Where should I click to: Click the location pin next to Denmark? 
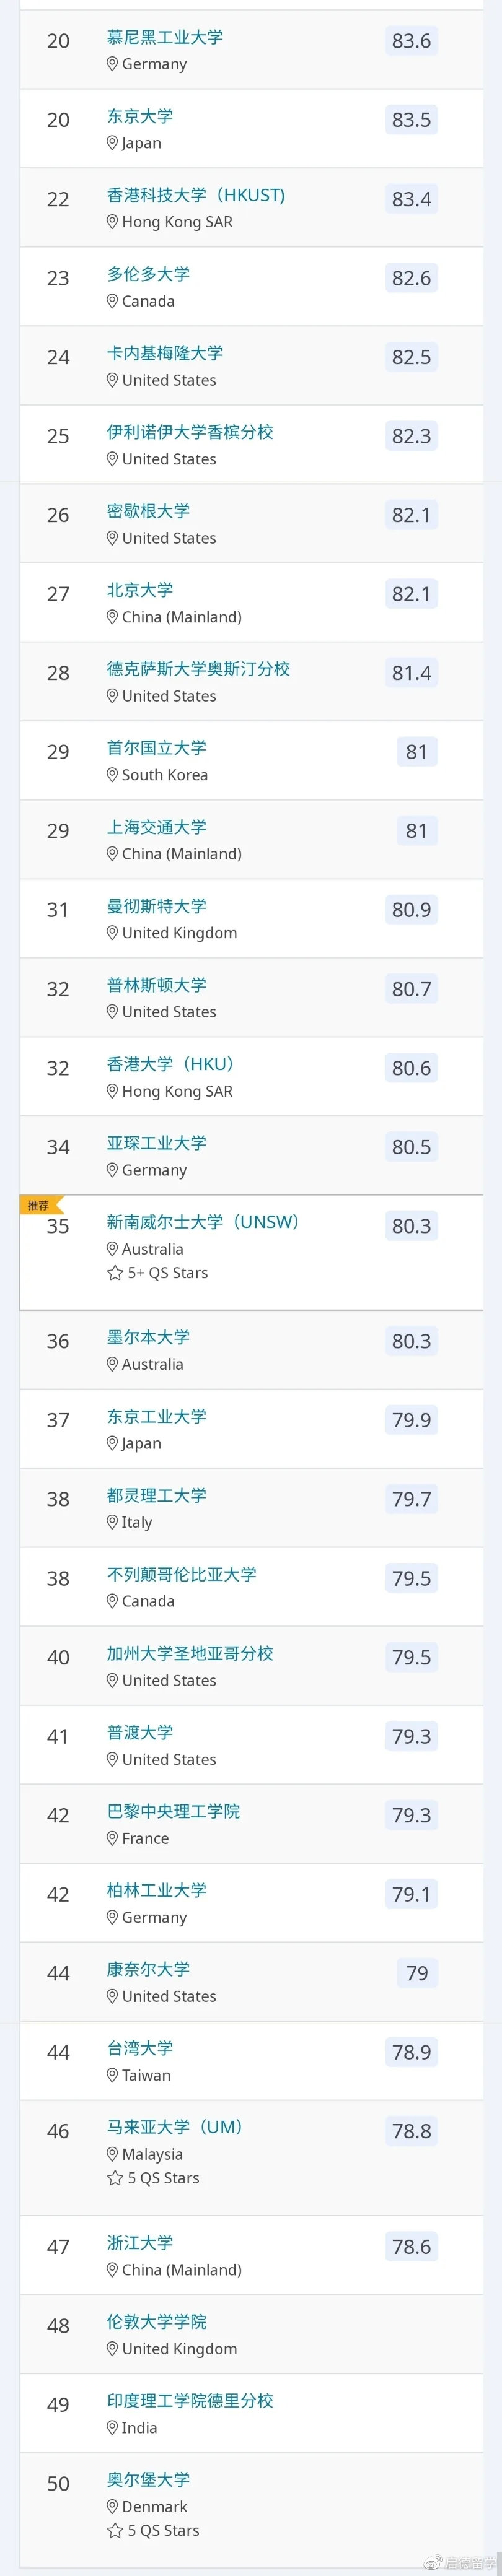pyautogui.click(x=113, y=2506)
